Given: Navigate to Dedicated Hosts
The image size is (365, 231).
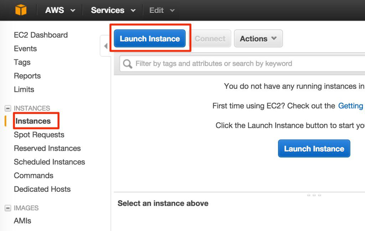Looking at the screenshot, I should point(42,189).
